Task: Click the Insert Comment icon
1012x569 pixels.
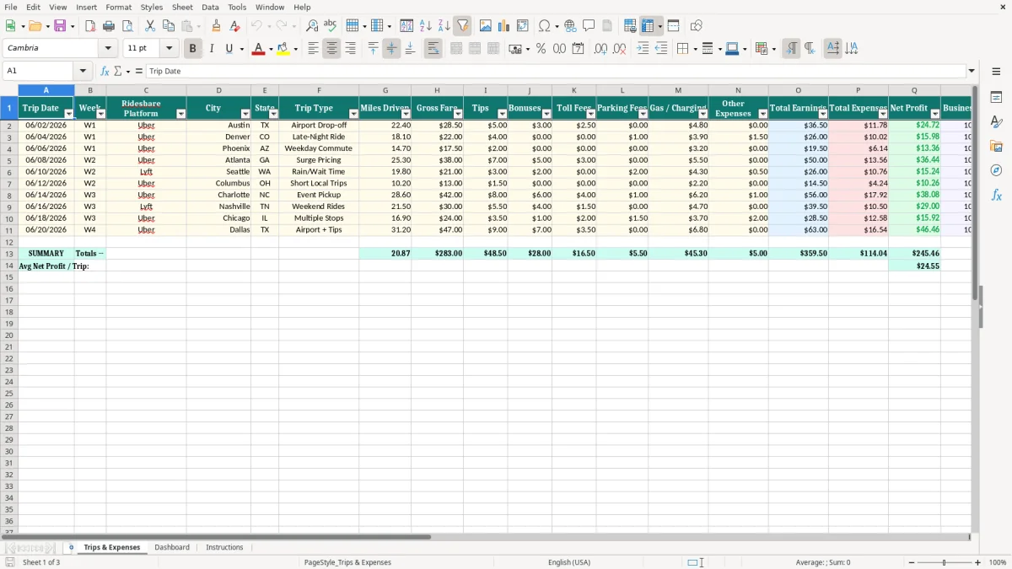Action: [x=589, y=26]
